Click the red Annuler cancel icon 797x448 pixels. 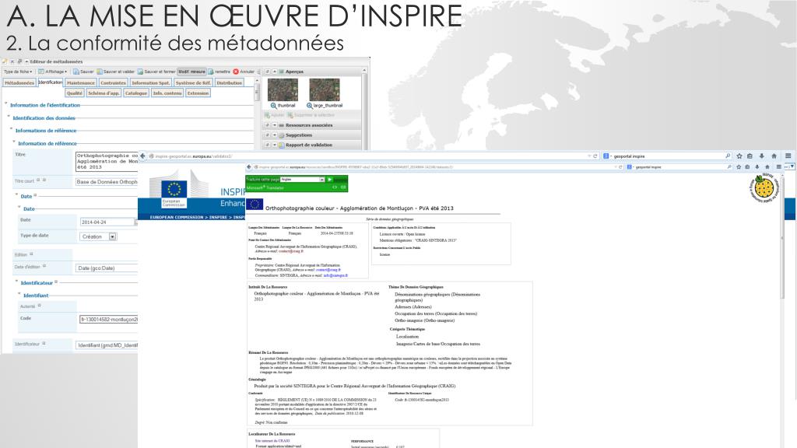pyautogui.click(x=236, y=72)
